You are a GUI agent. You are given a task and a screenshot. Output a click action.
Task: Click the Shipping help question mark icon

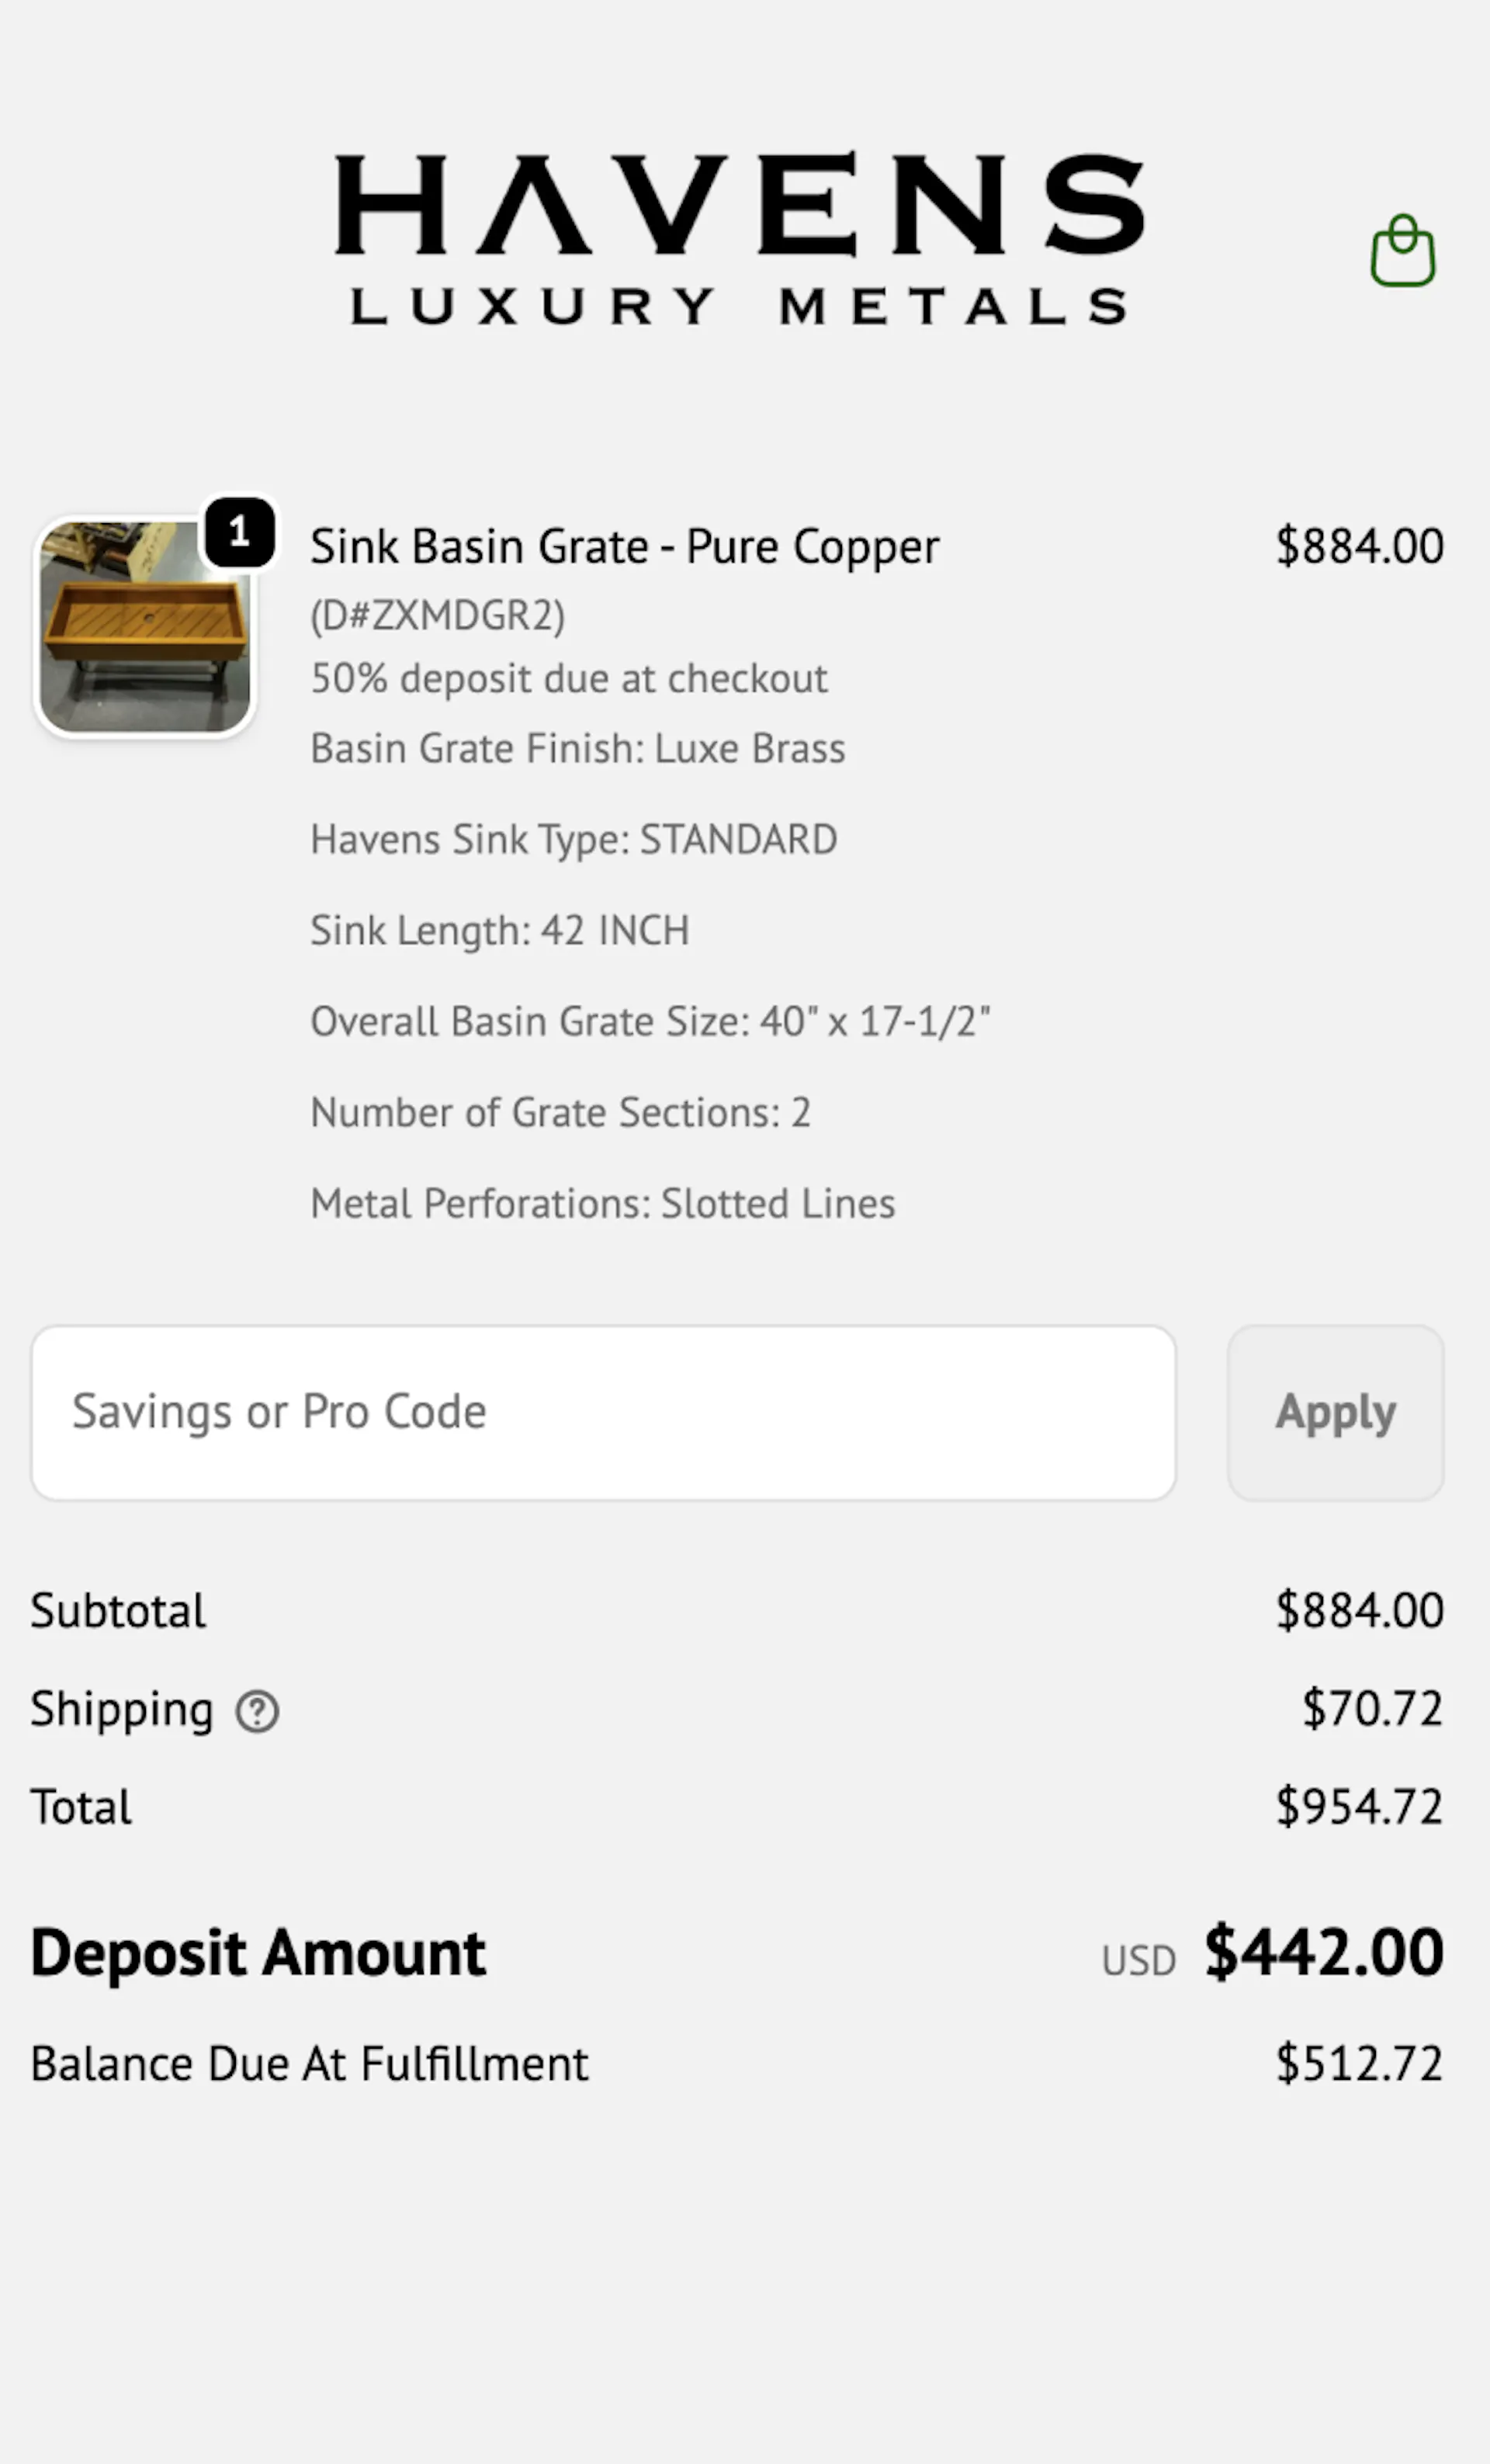[x=257, y=1711]
